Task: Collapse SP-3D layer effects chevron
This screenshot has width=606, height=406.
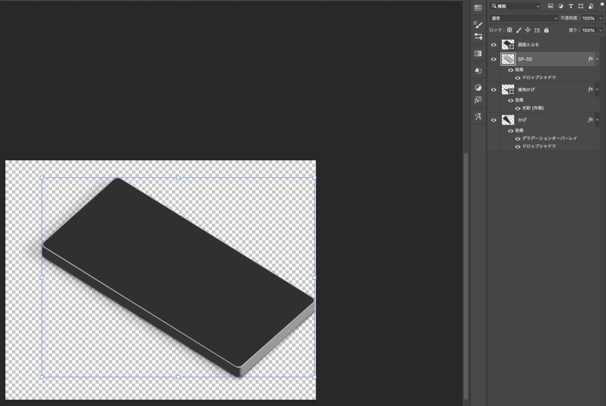Action: coord(597,59)
